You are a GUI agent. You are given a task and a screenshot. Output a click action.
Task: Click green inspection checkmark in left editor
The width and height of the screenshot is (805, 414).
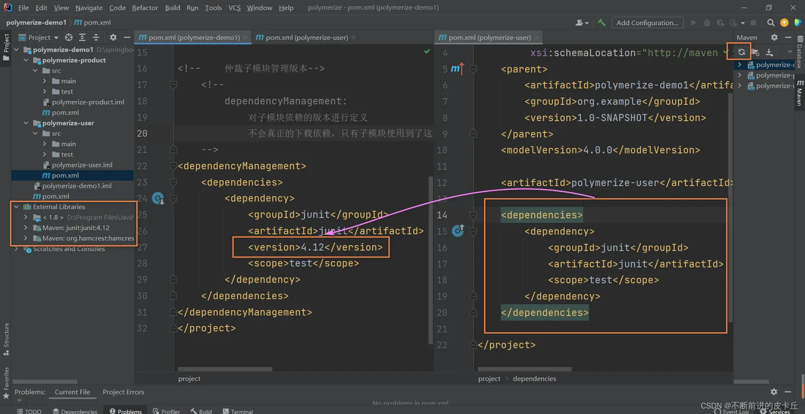click(427, 52)
